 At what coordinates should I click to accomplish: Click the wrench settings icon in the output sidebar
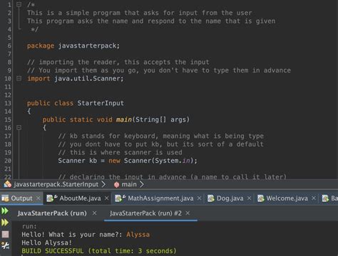point(5,245)
